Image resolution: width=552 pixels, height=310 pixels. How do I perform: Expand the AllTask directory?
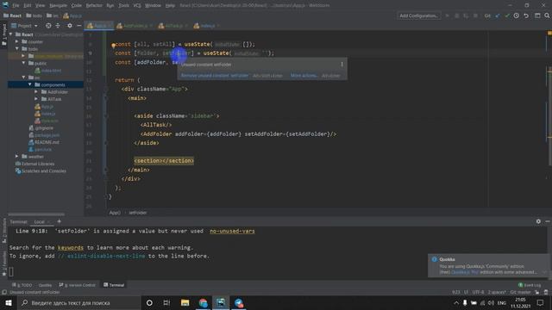[x=36, y=99]
